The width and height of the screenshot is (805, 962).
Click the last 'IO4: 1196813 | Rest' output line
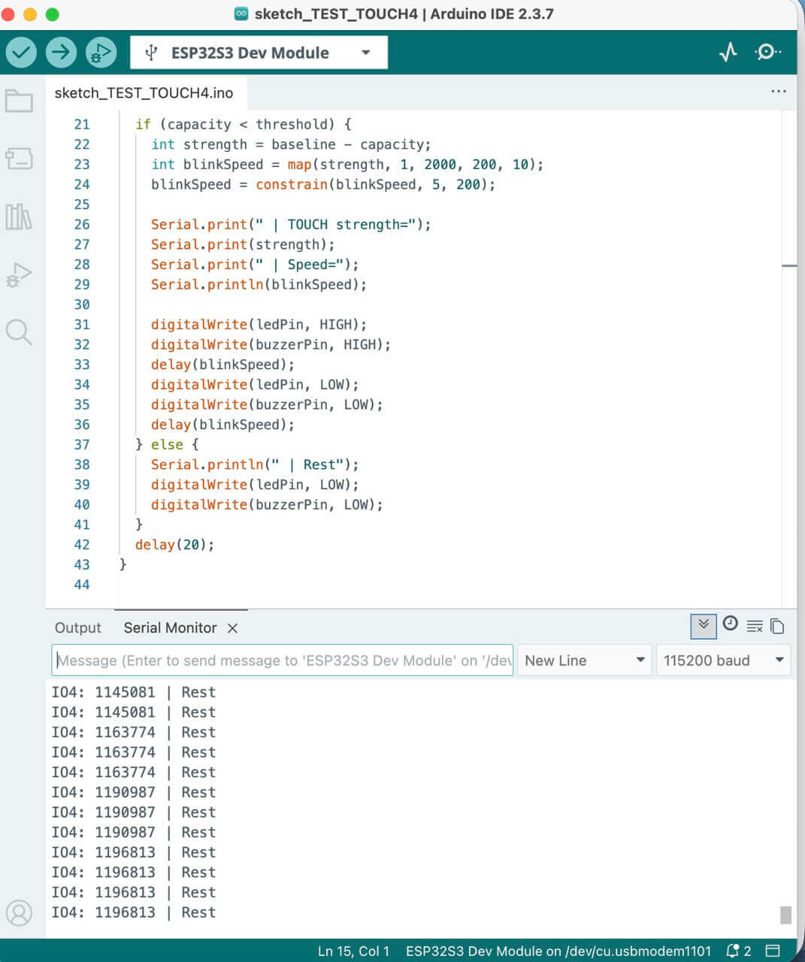(x=134, y=912)
